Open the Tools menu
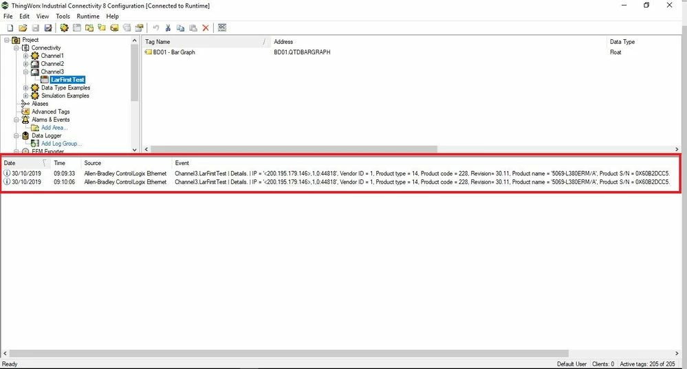 (x=63, y=16)
